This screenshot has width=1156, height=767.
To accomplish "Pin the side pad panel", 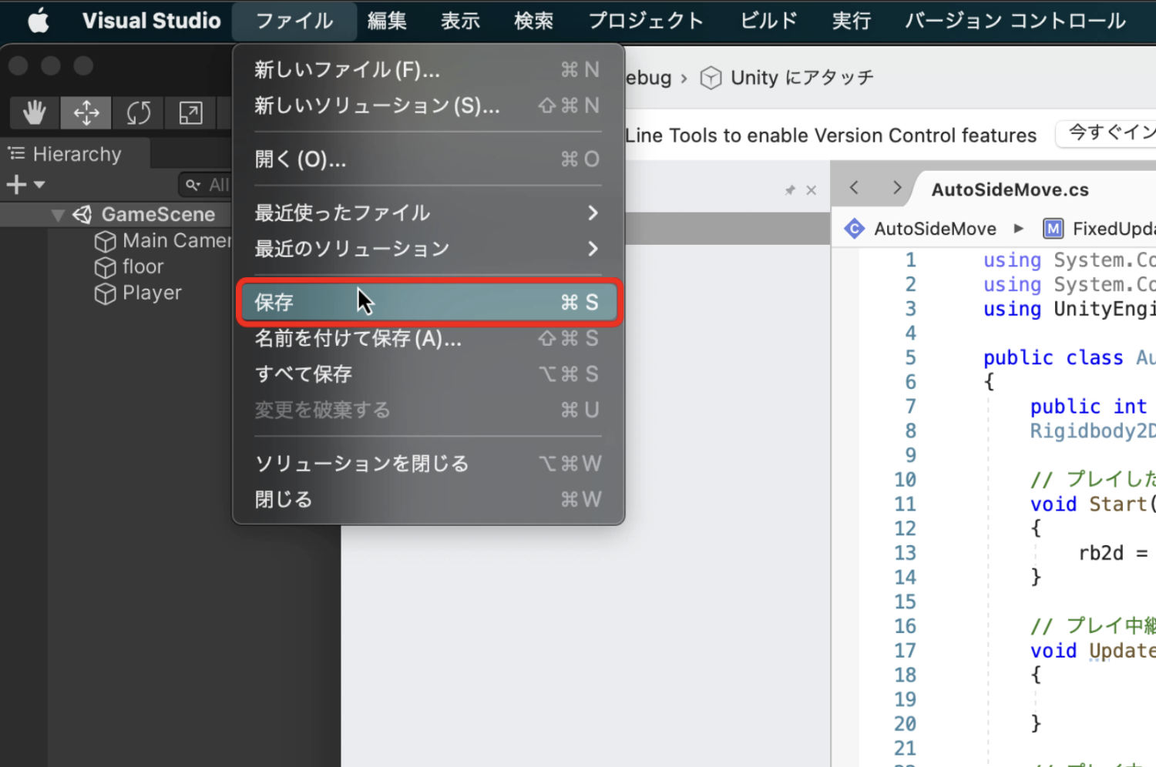I will (790, 190).
